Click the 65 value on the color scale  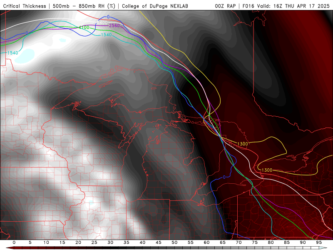223,242
